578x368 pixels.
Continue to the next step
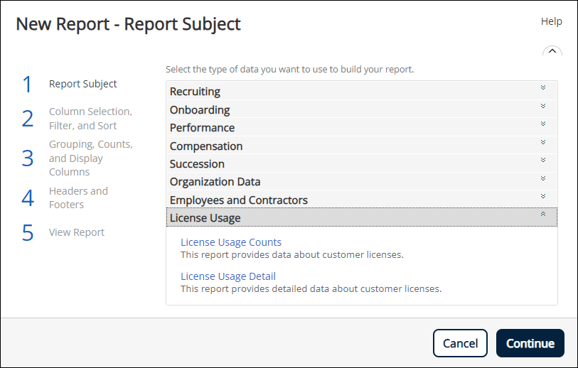click(530, 343)
